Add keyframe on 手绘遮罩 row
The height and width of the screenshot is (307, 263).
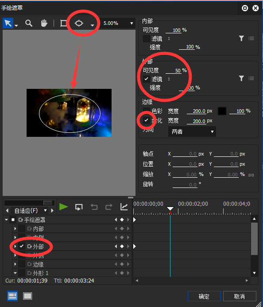[122, 219]
